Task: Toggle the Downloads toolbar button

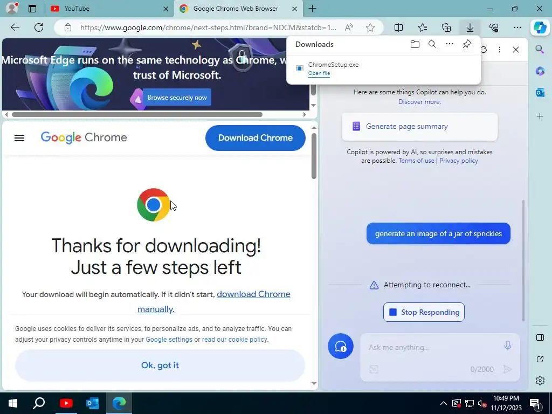Action: tap(470, 27)
